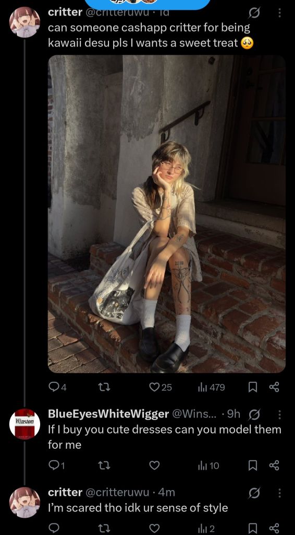
Task: Open the photo of person on brick steps
Action: (167, 214)
